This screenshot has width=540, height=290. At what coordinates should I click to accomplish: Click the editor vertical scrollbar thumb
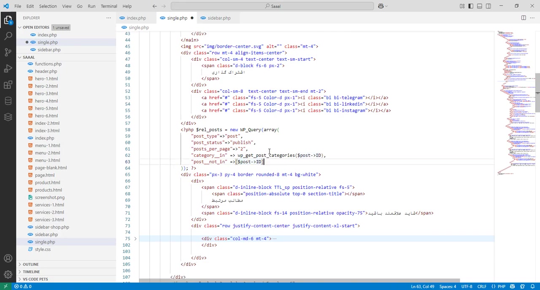point(537,93)
